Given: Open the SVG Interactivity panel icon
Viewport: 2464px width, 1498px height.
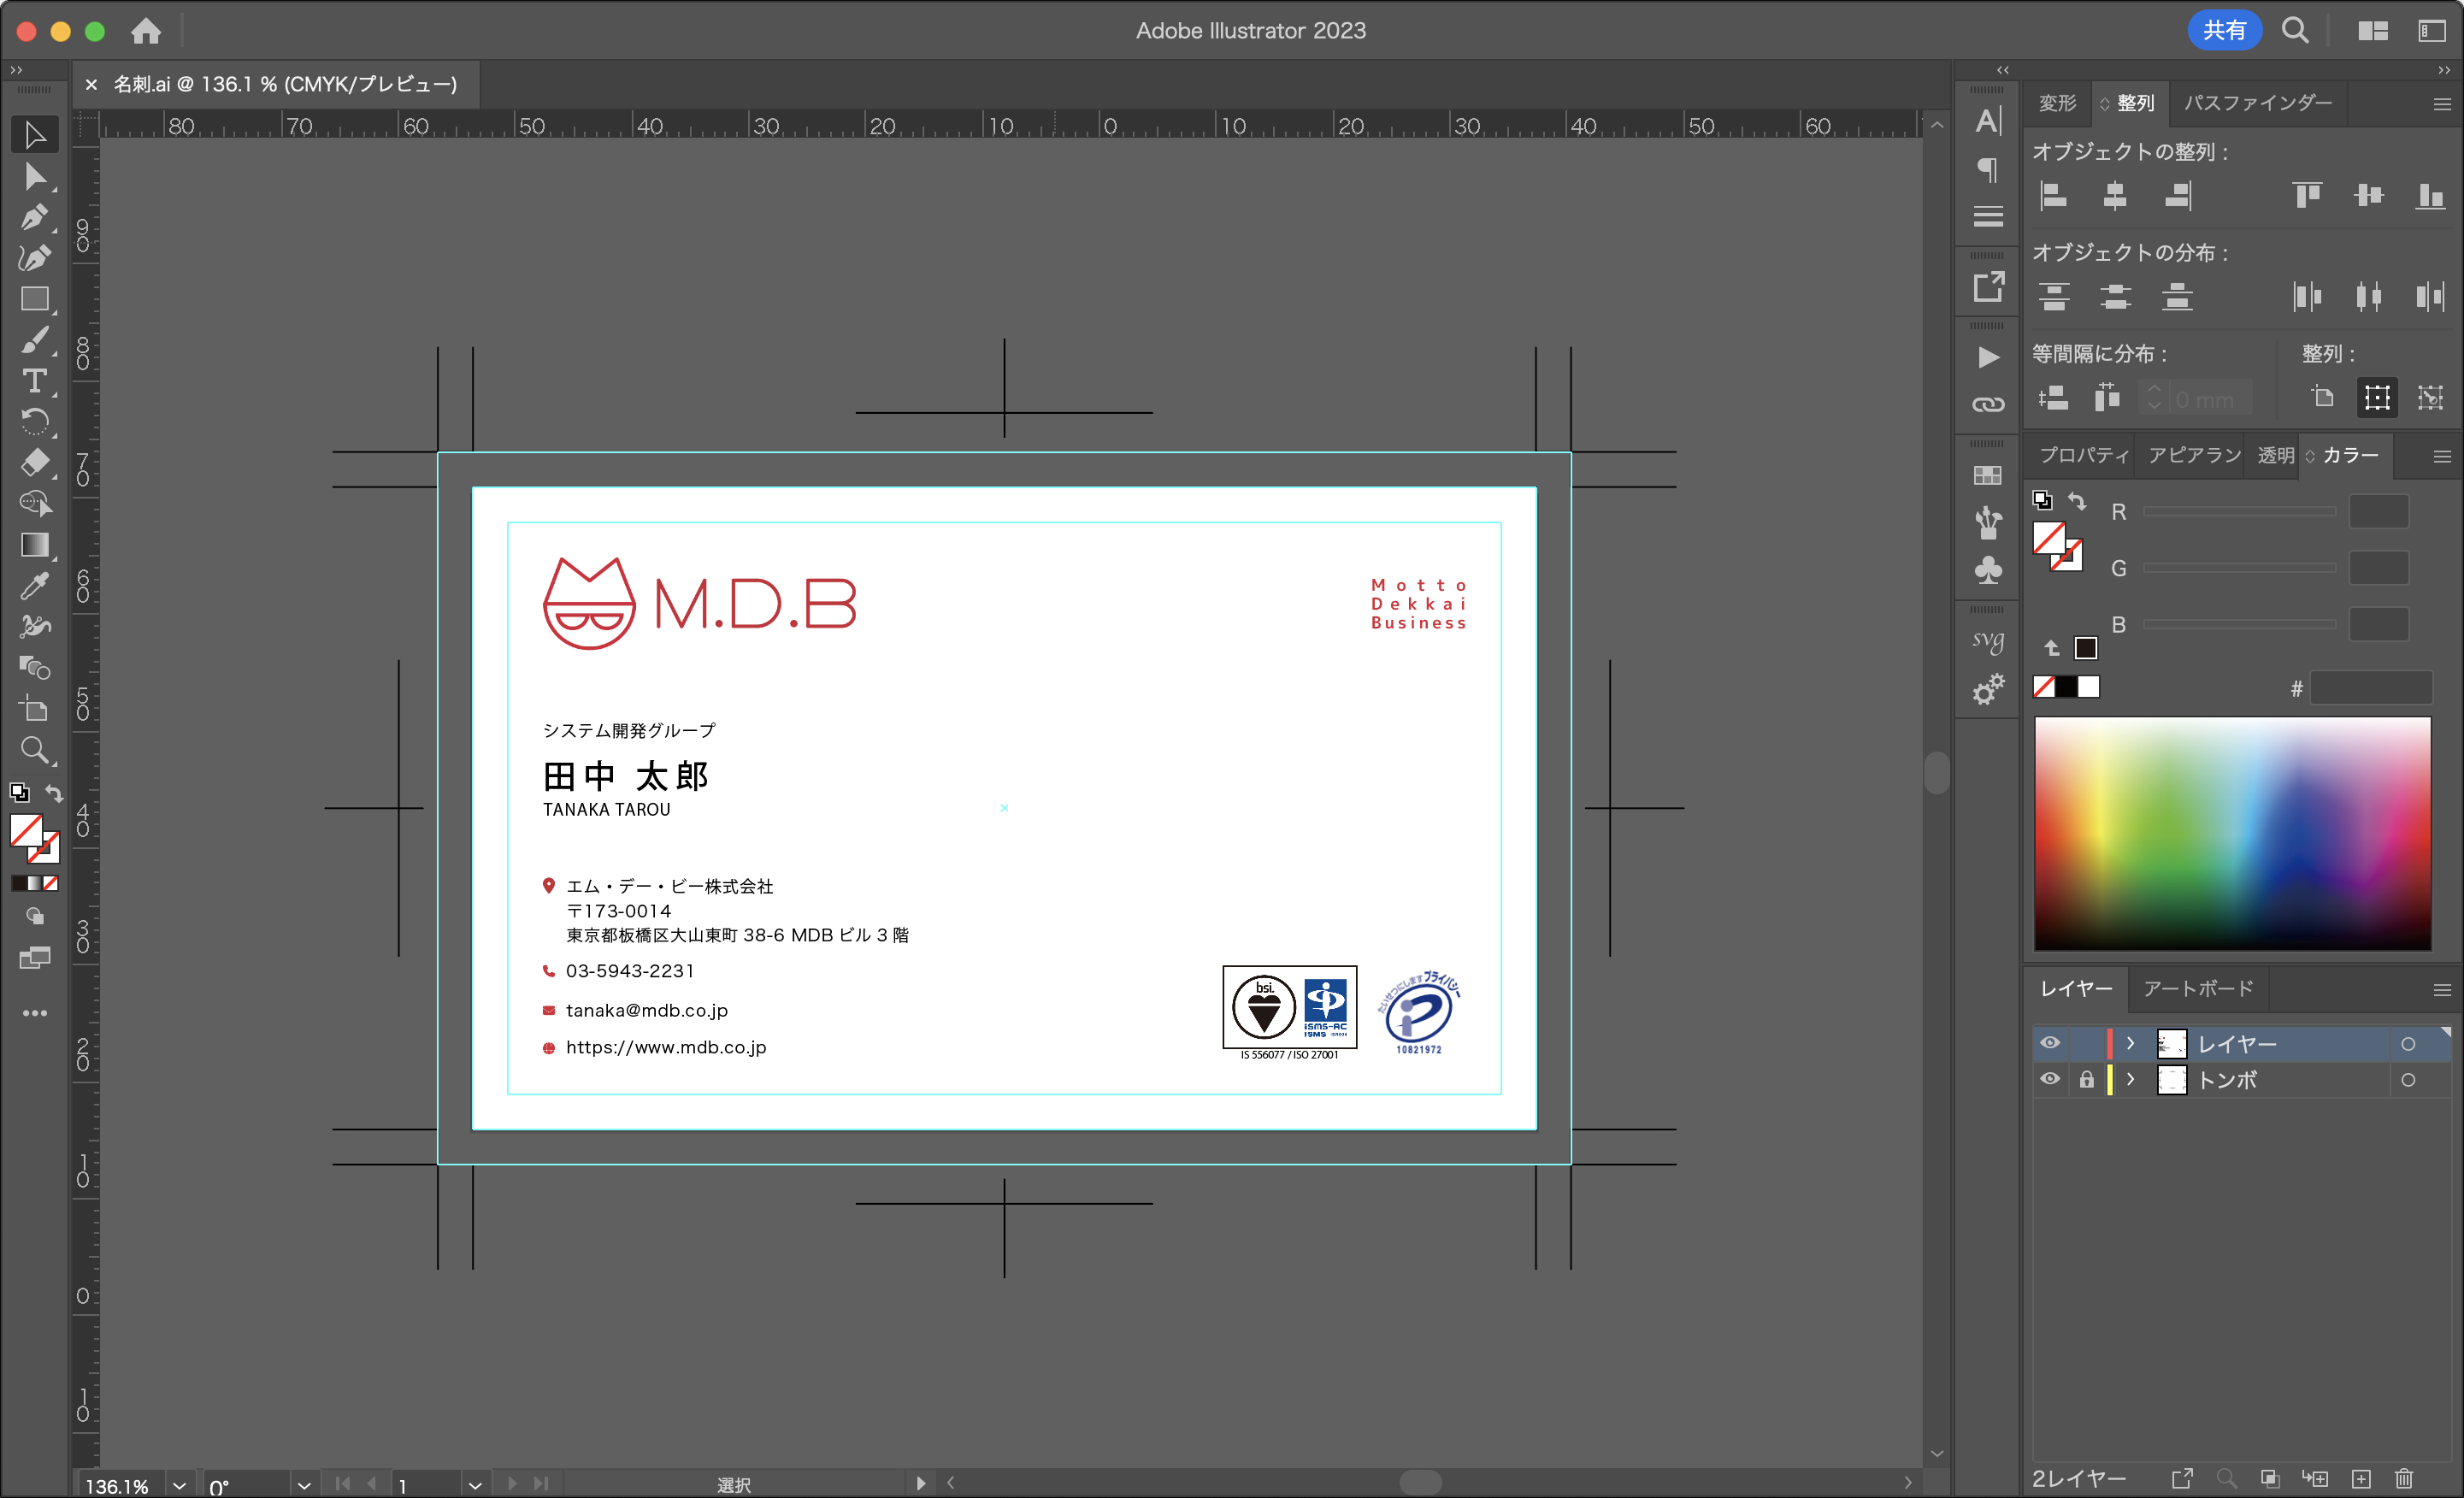Looking at the screenshot, I should 1988,640.
